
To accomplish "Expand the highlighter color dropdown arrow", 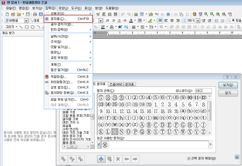I will point(154,20).
